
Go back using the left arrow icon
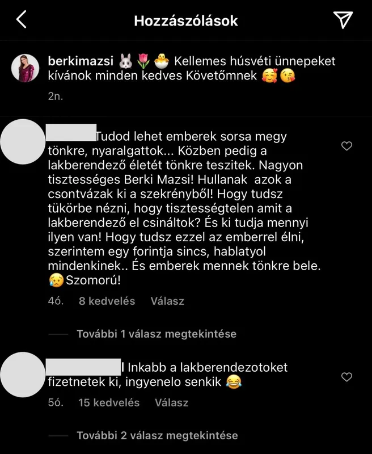point(21,19)
